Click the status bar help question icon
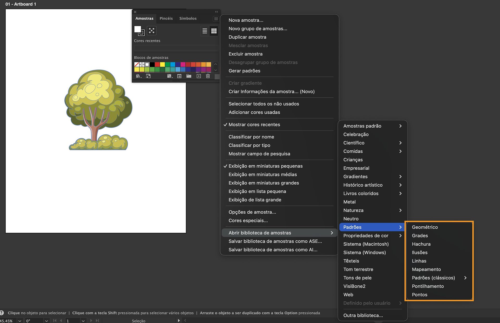The image size is (500, 323). pyautogui.click(x=2, y=313)
